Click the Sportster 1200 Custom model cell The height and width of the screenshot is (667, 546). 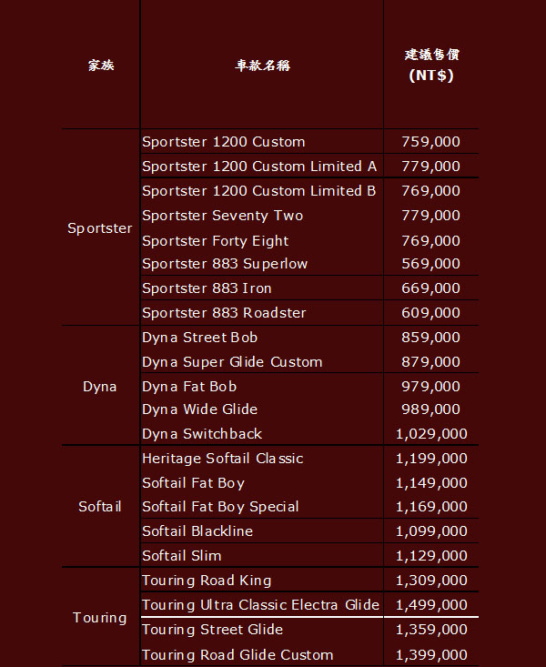pos(224,142)
